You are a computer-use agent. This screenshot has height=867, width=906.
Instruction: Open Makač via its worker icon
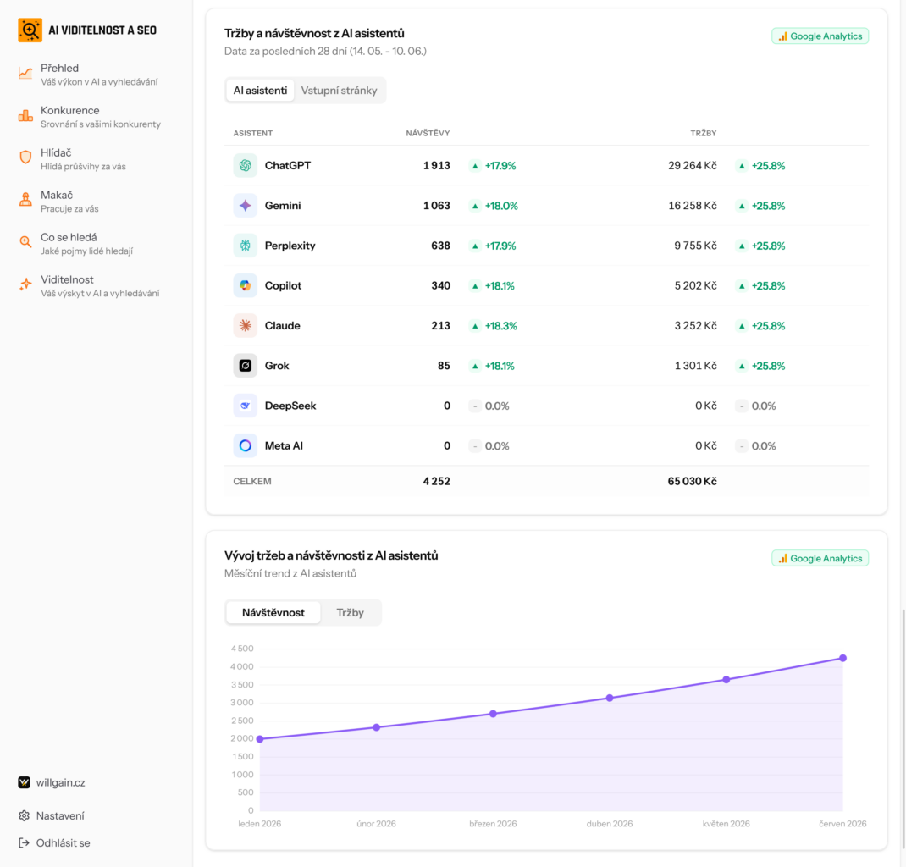(25, 199)
